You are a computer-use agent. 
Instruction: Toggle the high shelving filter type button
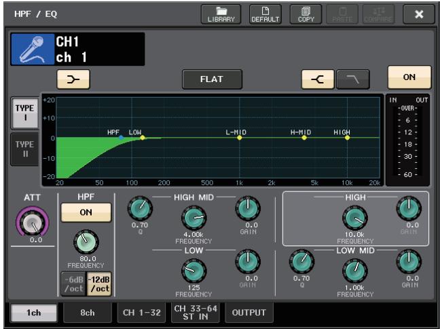[318, 79]
